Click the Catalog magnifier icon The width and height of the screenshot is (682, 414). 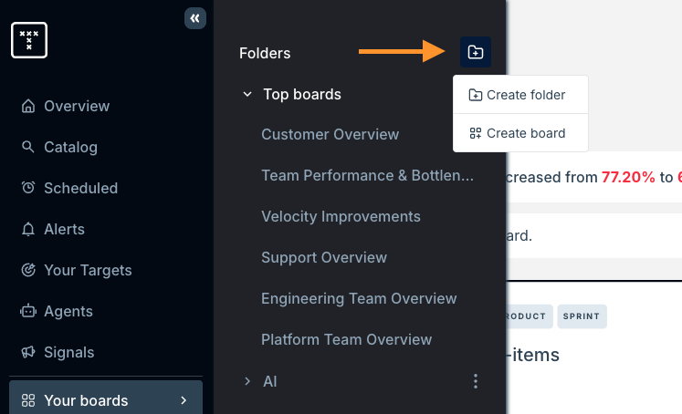click(28, 147)
